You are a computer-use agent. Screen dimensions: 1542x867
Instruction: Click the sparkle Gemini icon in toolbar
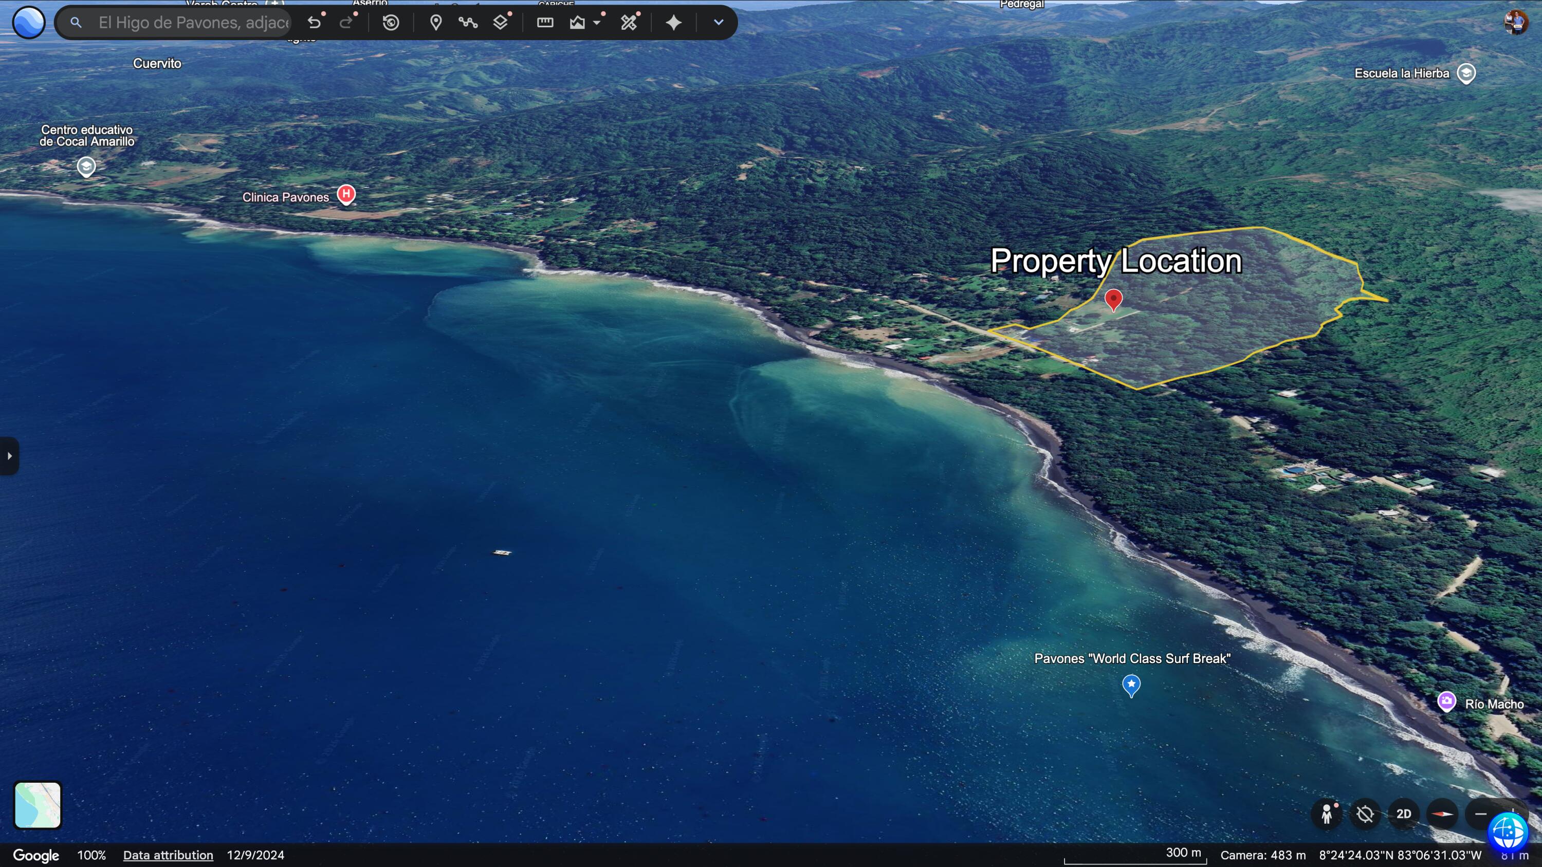coord(674,23)
